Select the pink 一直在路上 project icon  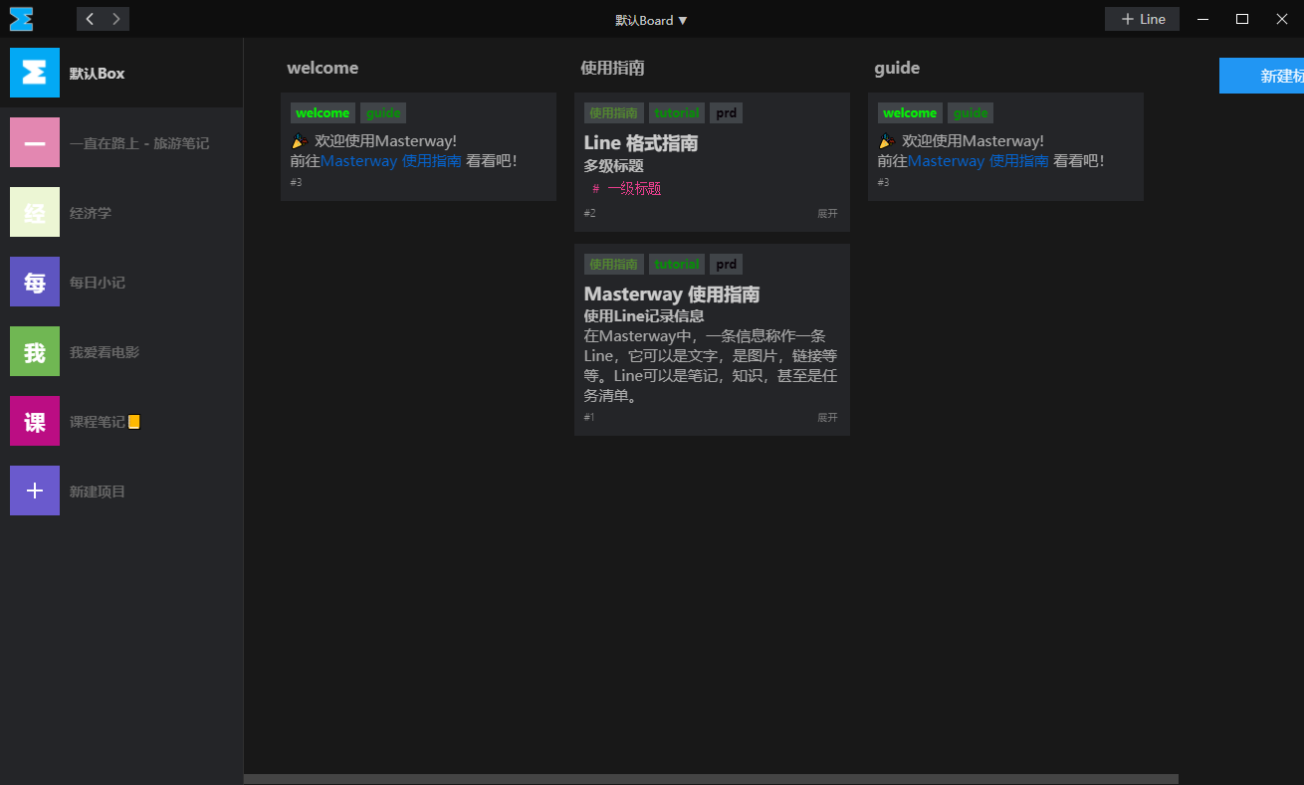35,142
